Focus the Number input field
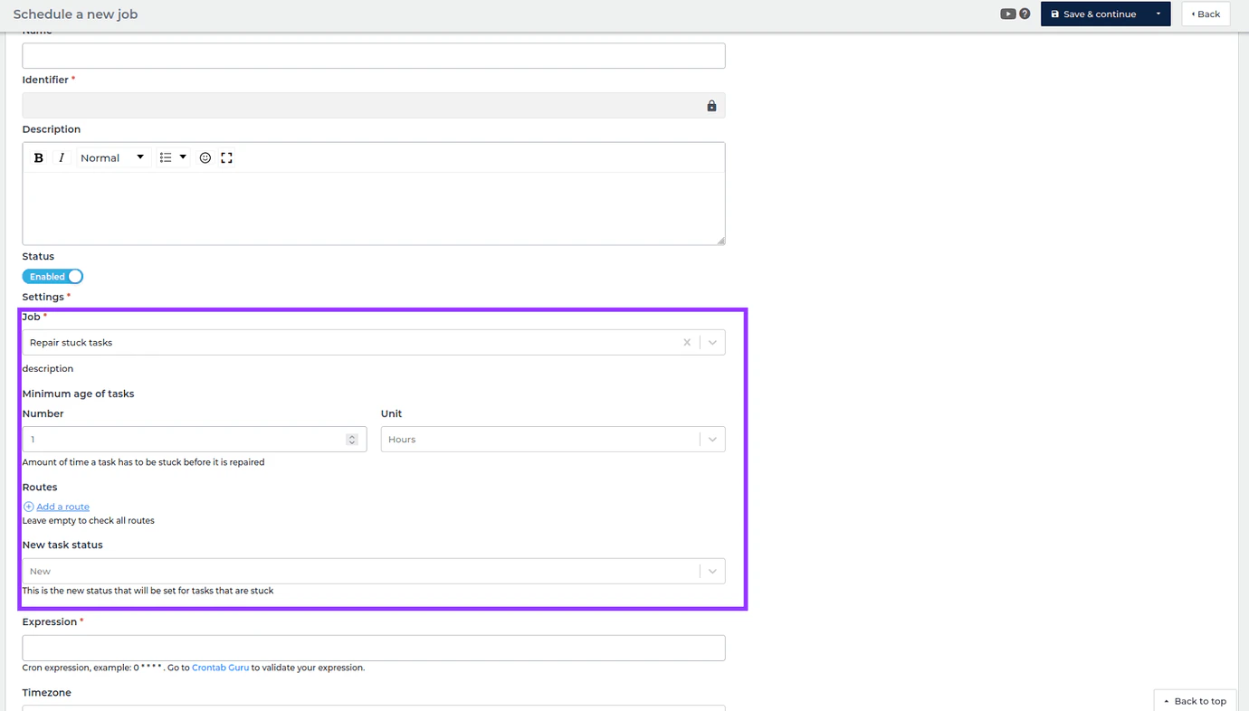Viewport: 1249px width, 711px height. pos(195,440)
